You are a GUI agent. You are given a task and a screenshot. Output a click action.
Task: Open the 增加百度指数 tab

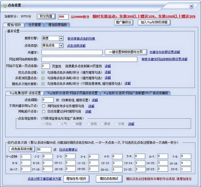click(x=57, y=25)
